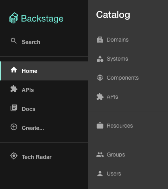
Task: Click the Backstage logo icon
Action: click(x=13, y=18)
